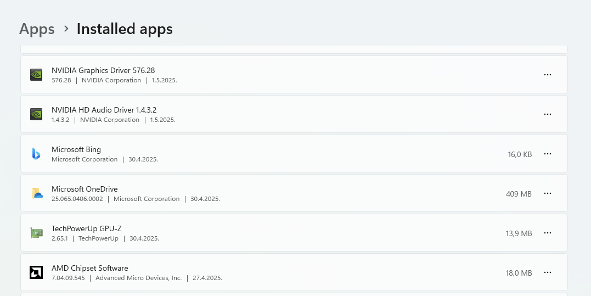591x296 pixels.
Task: Click the AMD Chipset Software name
Action: coord(90,268)
